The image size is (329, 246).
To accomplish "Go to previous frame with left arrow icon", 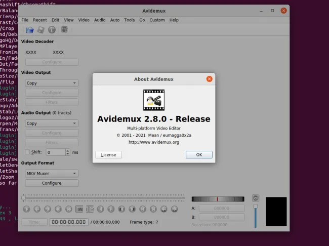I will tap(37, 209).
